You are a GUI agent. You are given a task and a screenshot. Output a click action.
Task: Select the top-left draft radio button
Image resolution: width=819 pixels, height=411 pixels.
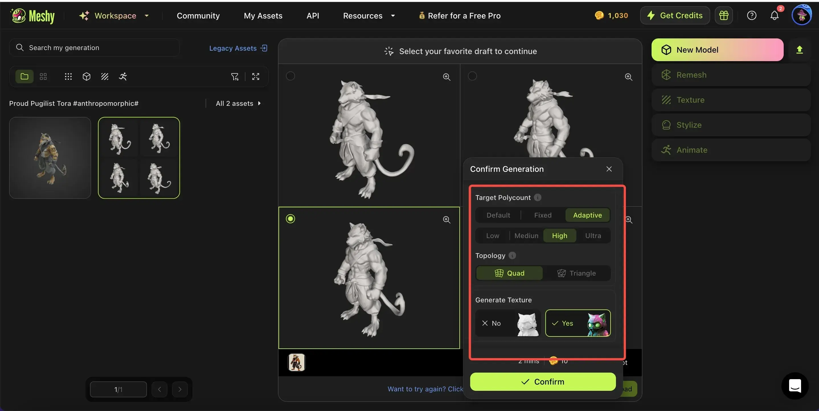point(290,76)
